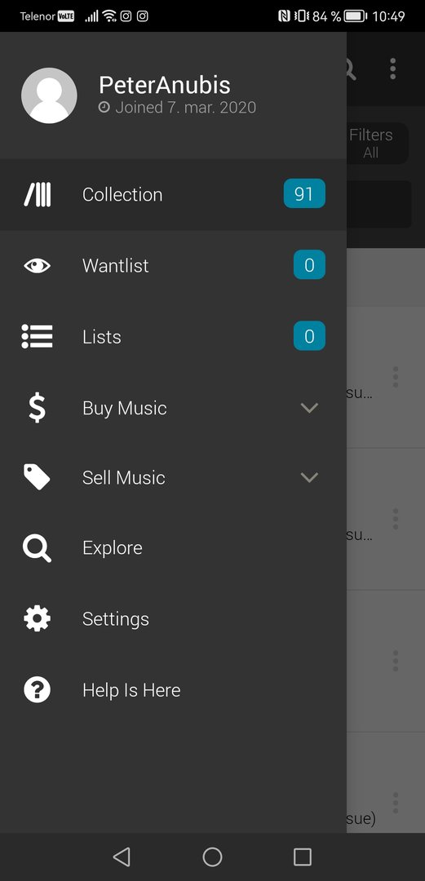Tap the Collection count badge 91

pos(304,194)
